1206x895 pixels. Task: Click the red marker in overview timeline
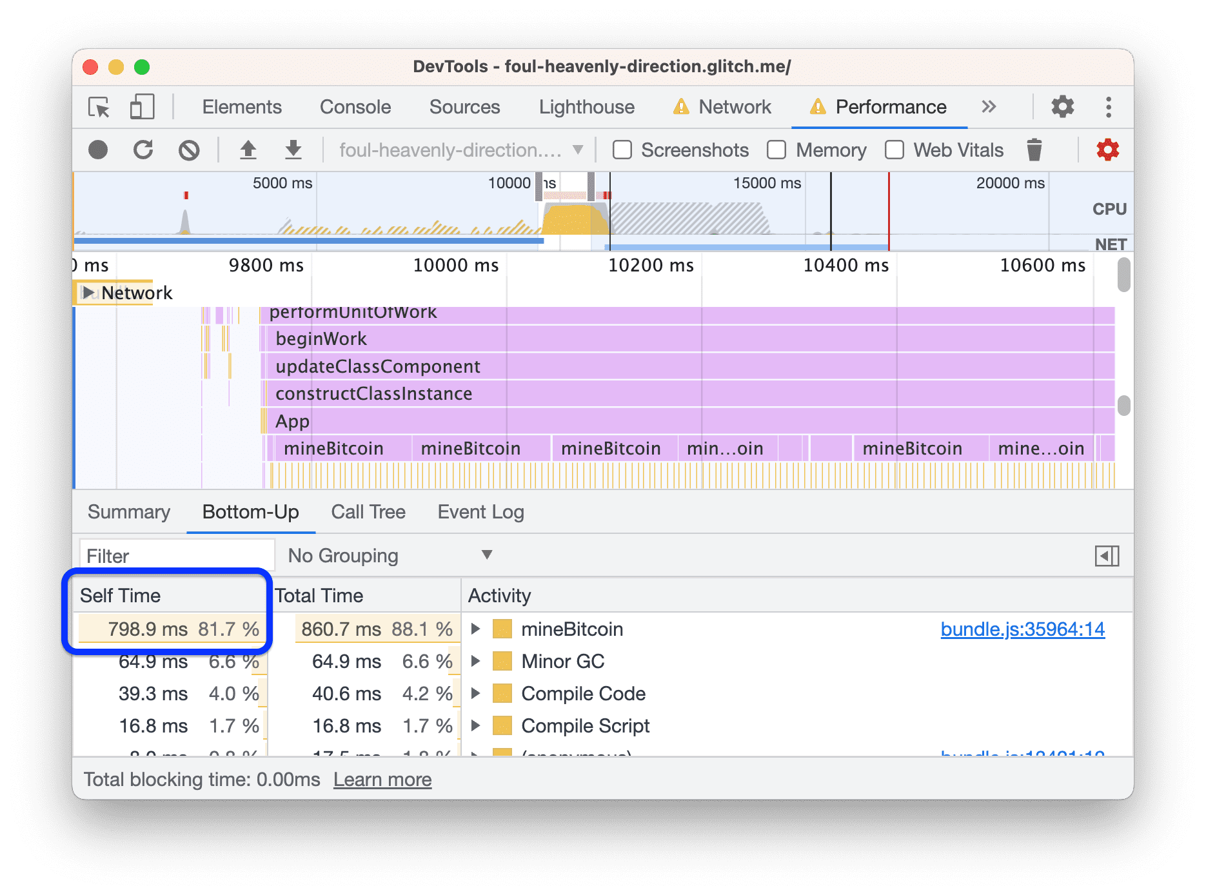click(x=186, y=195)
